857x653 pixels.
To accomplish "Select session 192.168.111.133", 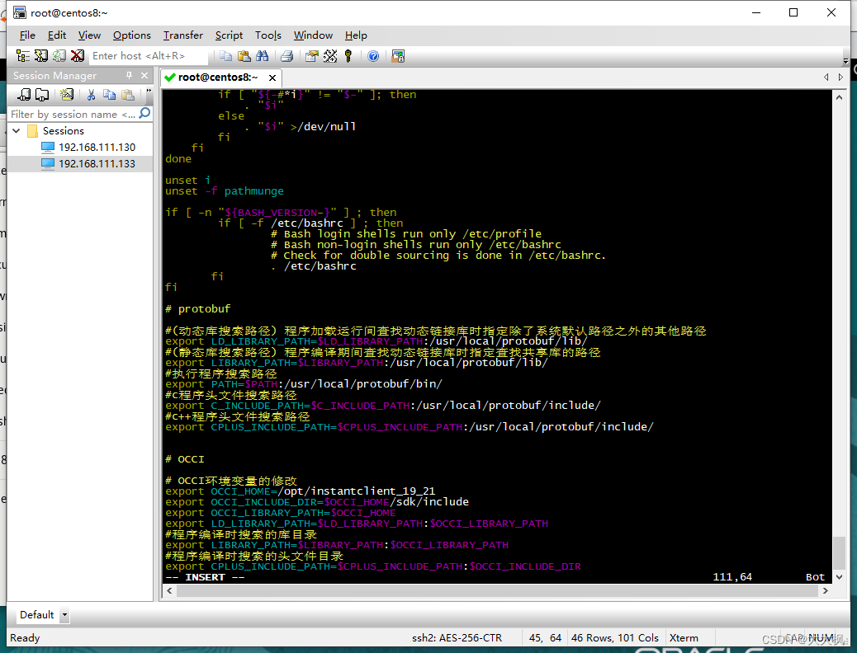I will point(97,163).
